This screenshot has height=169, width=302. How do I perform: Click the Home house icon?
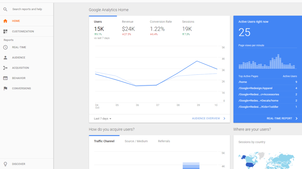coord(5,21)
